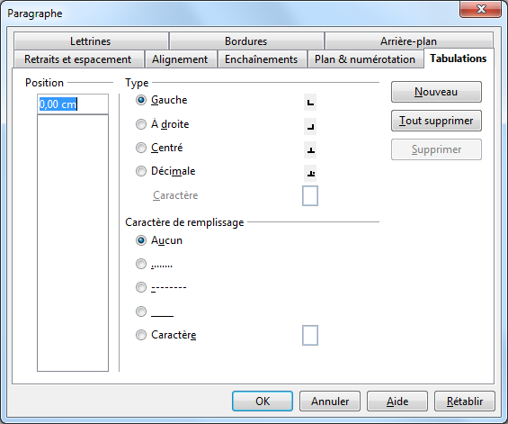The height and width of the screenshot is (424, 508).
Task: Click the fill character text box
Action: coord(310,335)
